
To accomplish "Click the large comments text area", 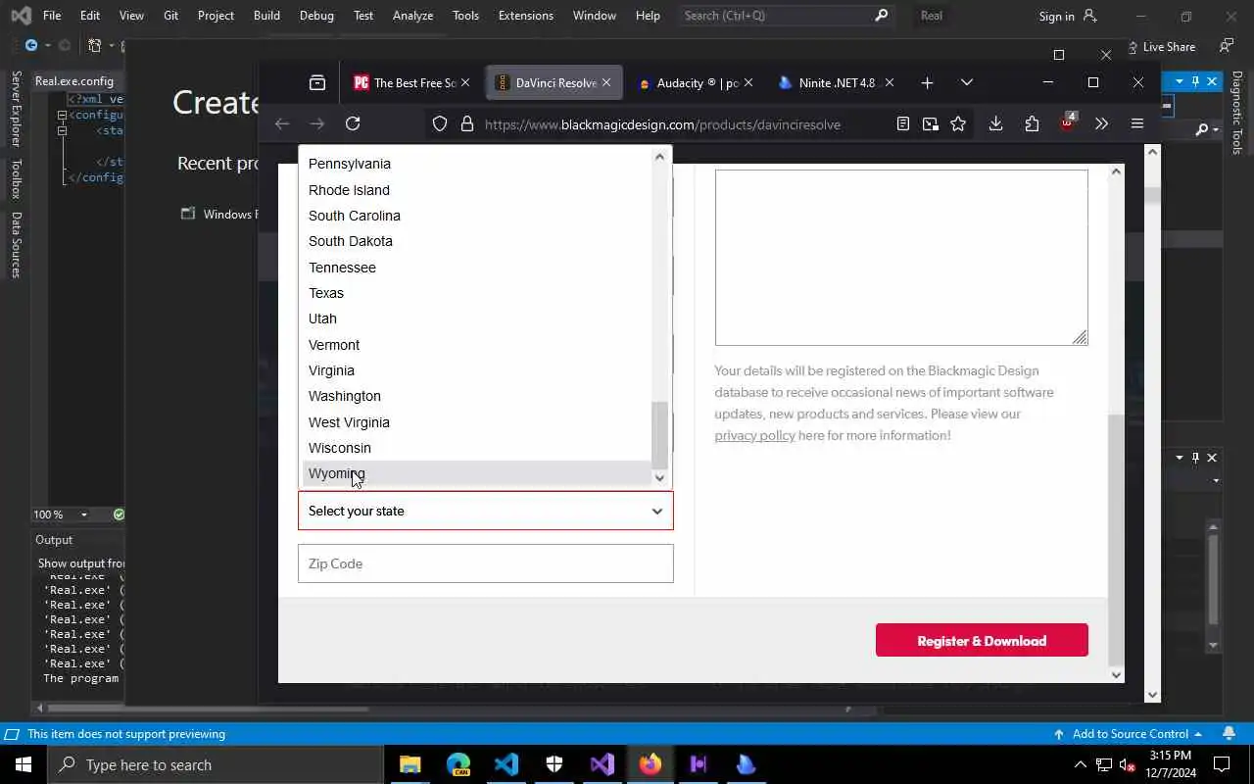I will pyautogui.click(x=901, y=258).
